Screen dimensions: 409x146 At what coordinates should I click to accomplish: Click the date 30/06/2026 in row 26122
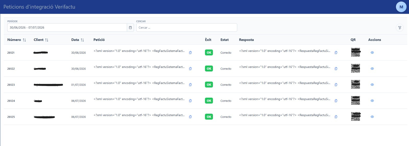pyautogui.click(x=78, y=69)
